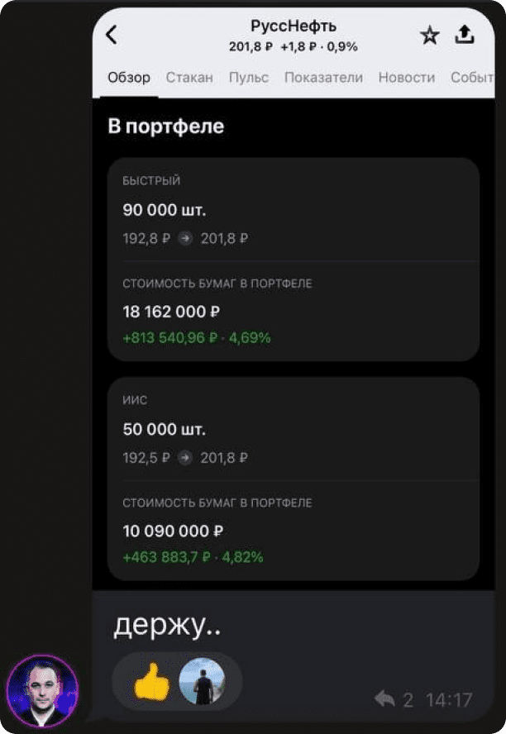Open the ИИС portfolio card
The height and width of the screenshot is (734, 506).
[294, 430]
